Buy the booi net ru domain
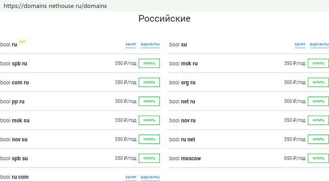 click(318, 101)
